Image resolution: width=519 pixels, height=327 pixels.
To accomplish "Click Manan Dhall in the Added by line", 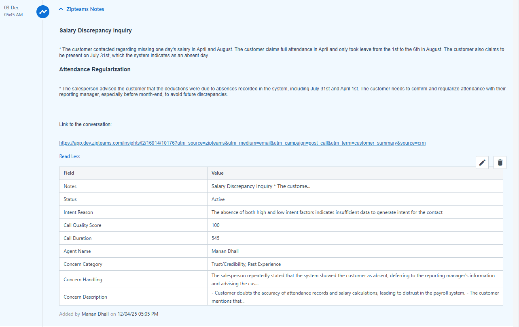I will [x=95, y=314].
